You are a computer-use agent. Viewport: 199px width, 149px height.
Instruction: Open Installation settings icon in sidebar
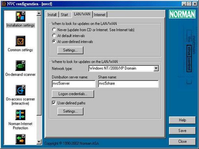[x=20, y=16]
